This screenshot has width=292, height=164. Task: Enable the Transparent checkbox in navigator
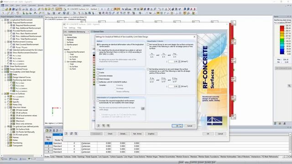(8, 146)
